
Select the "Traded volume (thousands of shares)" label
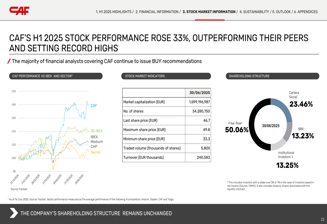[x=152, y=148]
